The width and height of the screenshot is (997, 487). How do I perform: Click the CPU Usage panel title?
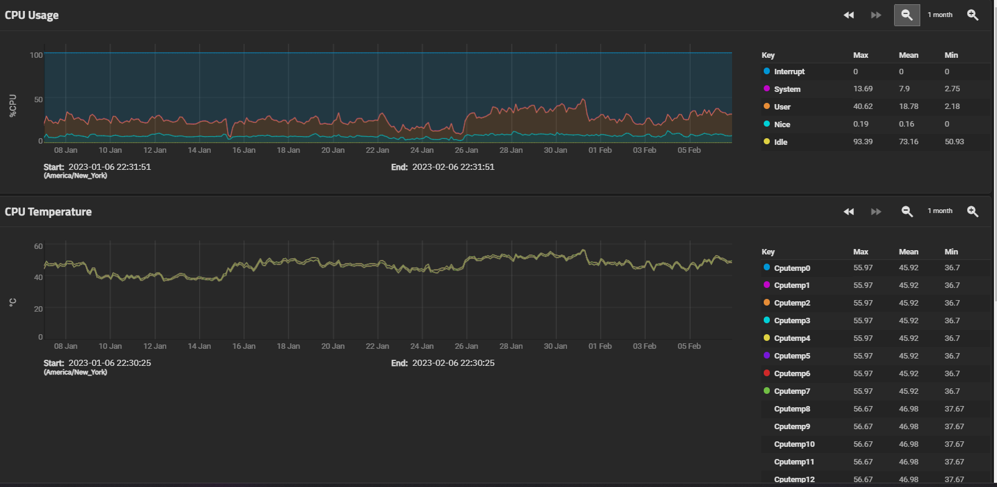(32, 15)
